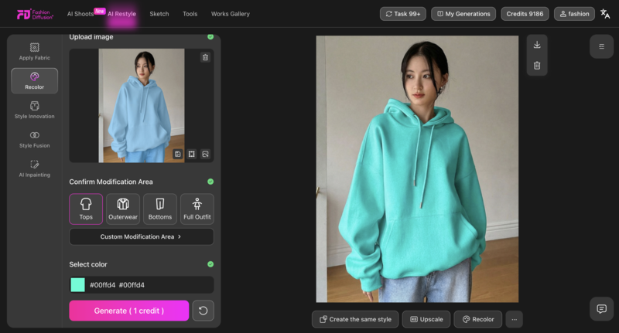
Task: Click the Upload image heading
Action: [x=91, y=37]
